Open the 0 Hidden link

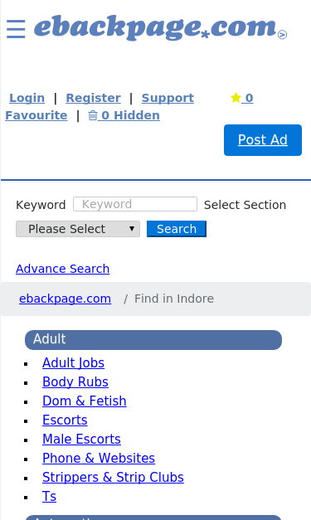click(x=124, y=115)
